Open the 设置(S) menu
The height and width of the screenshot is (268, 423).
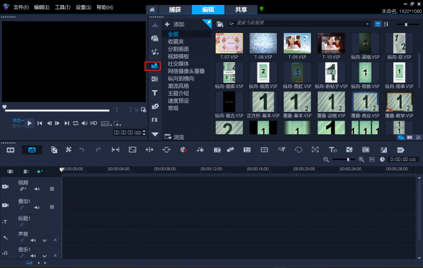(83, 7)
